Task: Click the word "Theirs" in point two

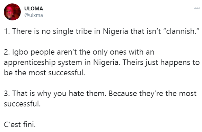Action: pyautogui.click(x=133, y=63)
